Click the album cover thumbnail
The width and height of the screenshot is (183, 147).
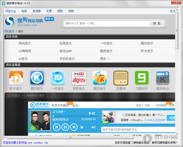click(40, 120)
